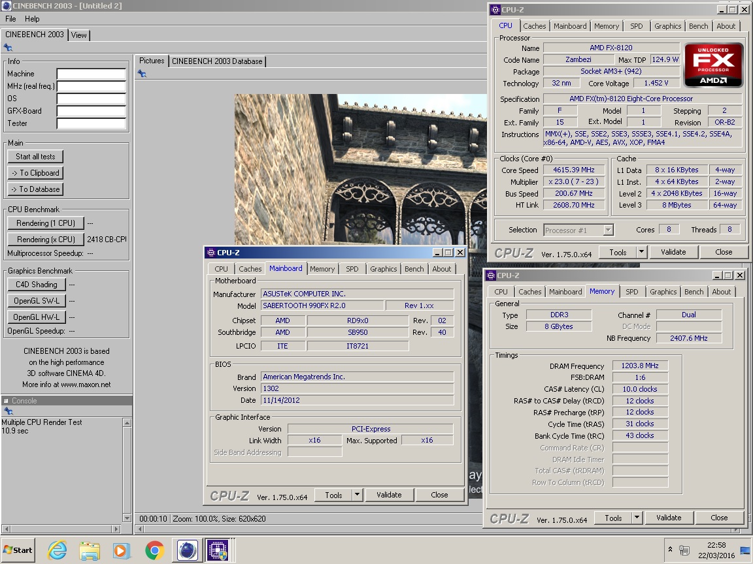This screenshot has height=564, width=753.
Task: Open File Explorer from the taskbar
Action: pos(90,550)
